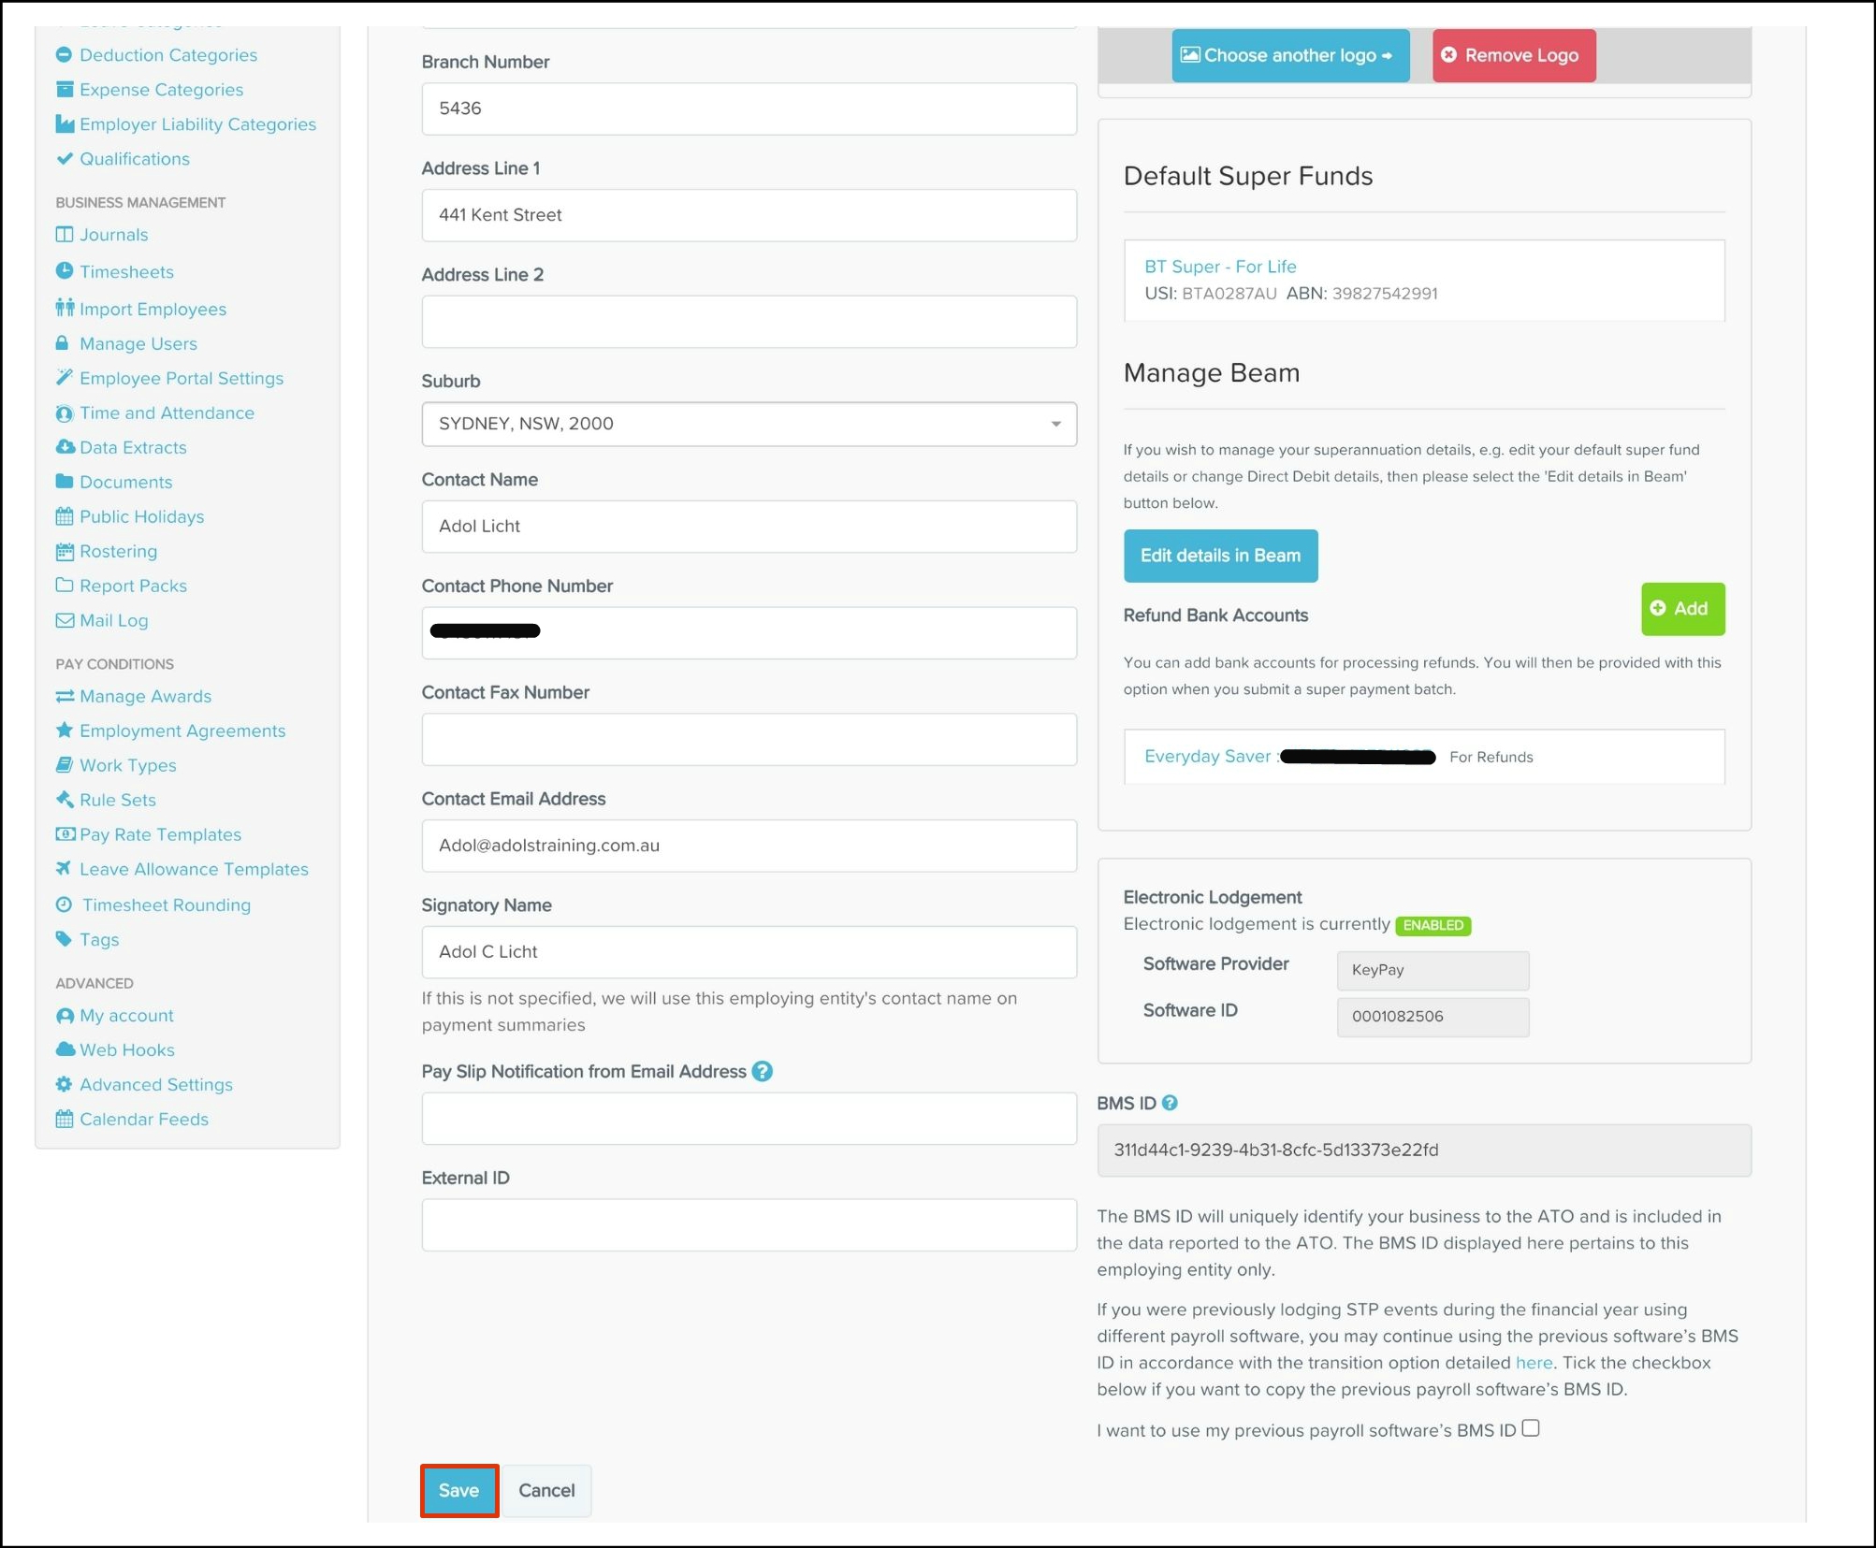The image size is (1876, 1548).
Task: Click the Web Hooks cloud icon
Action: pos(65,1049)
